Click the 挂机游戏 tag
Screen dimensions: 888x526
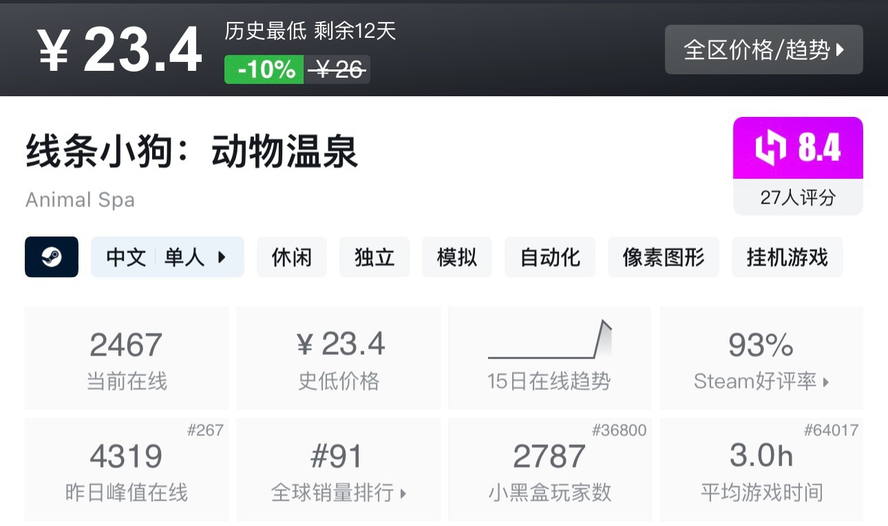coord(787,256)
